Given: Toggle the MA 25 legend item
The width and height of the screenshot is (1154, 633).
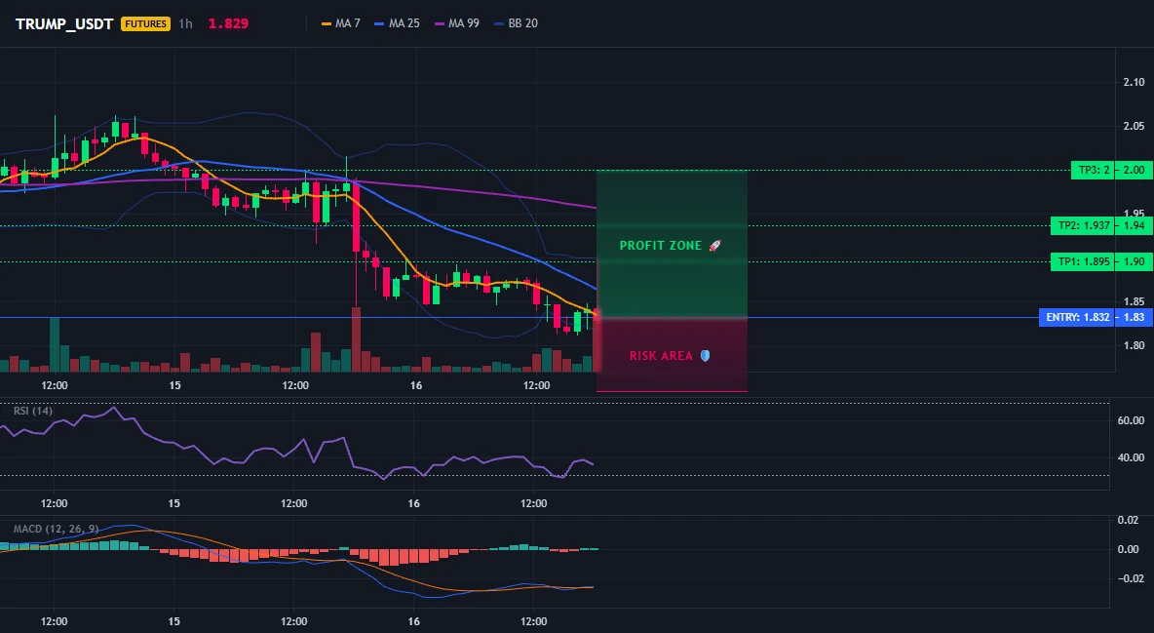Looking at the screenshot, I should 398,23.
